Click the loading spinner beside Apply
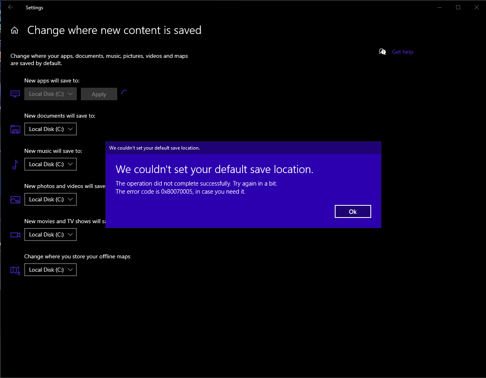 [x=124, y=92]
